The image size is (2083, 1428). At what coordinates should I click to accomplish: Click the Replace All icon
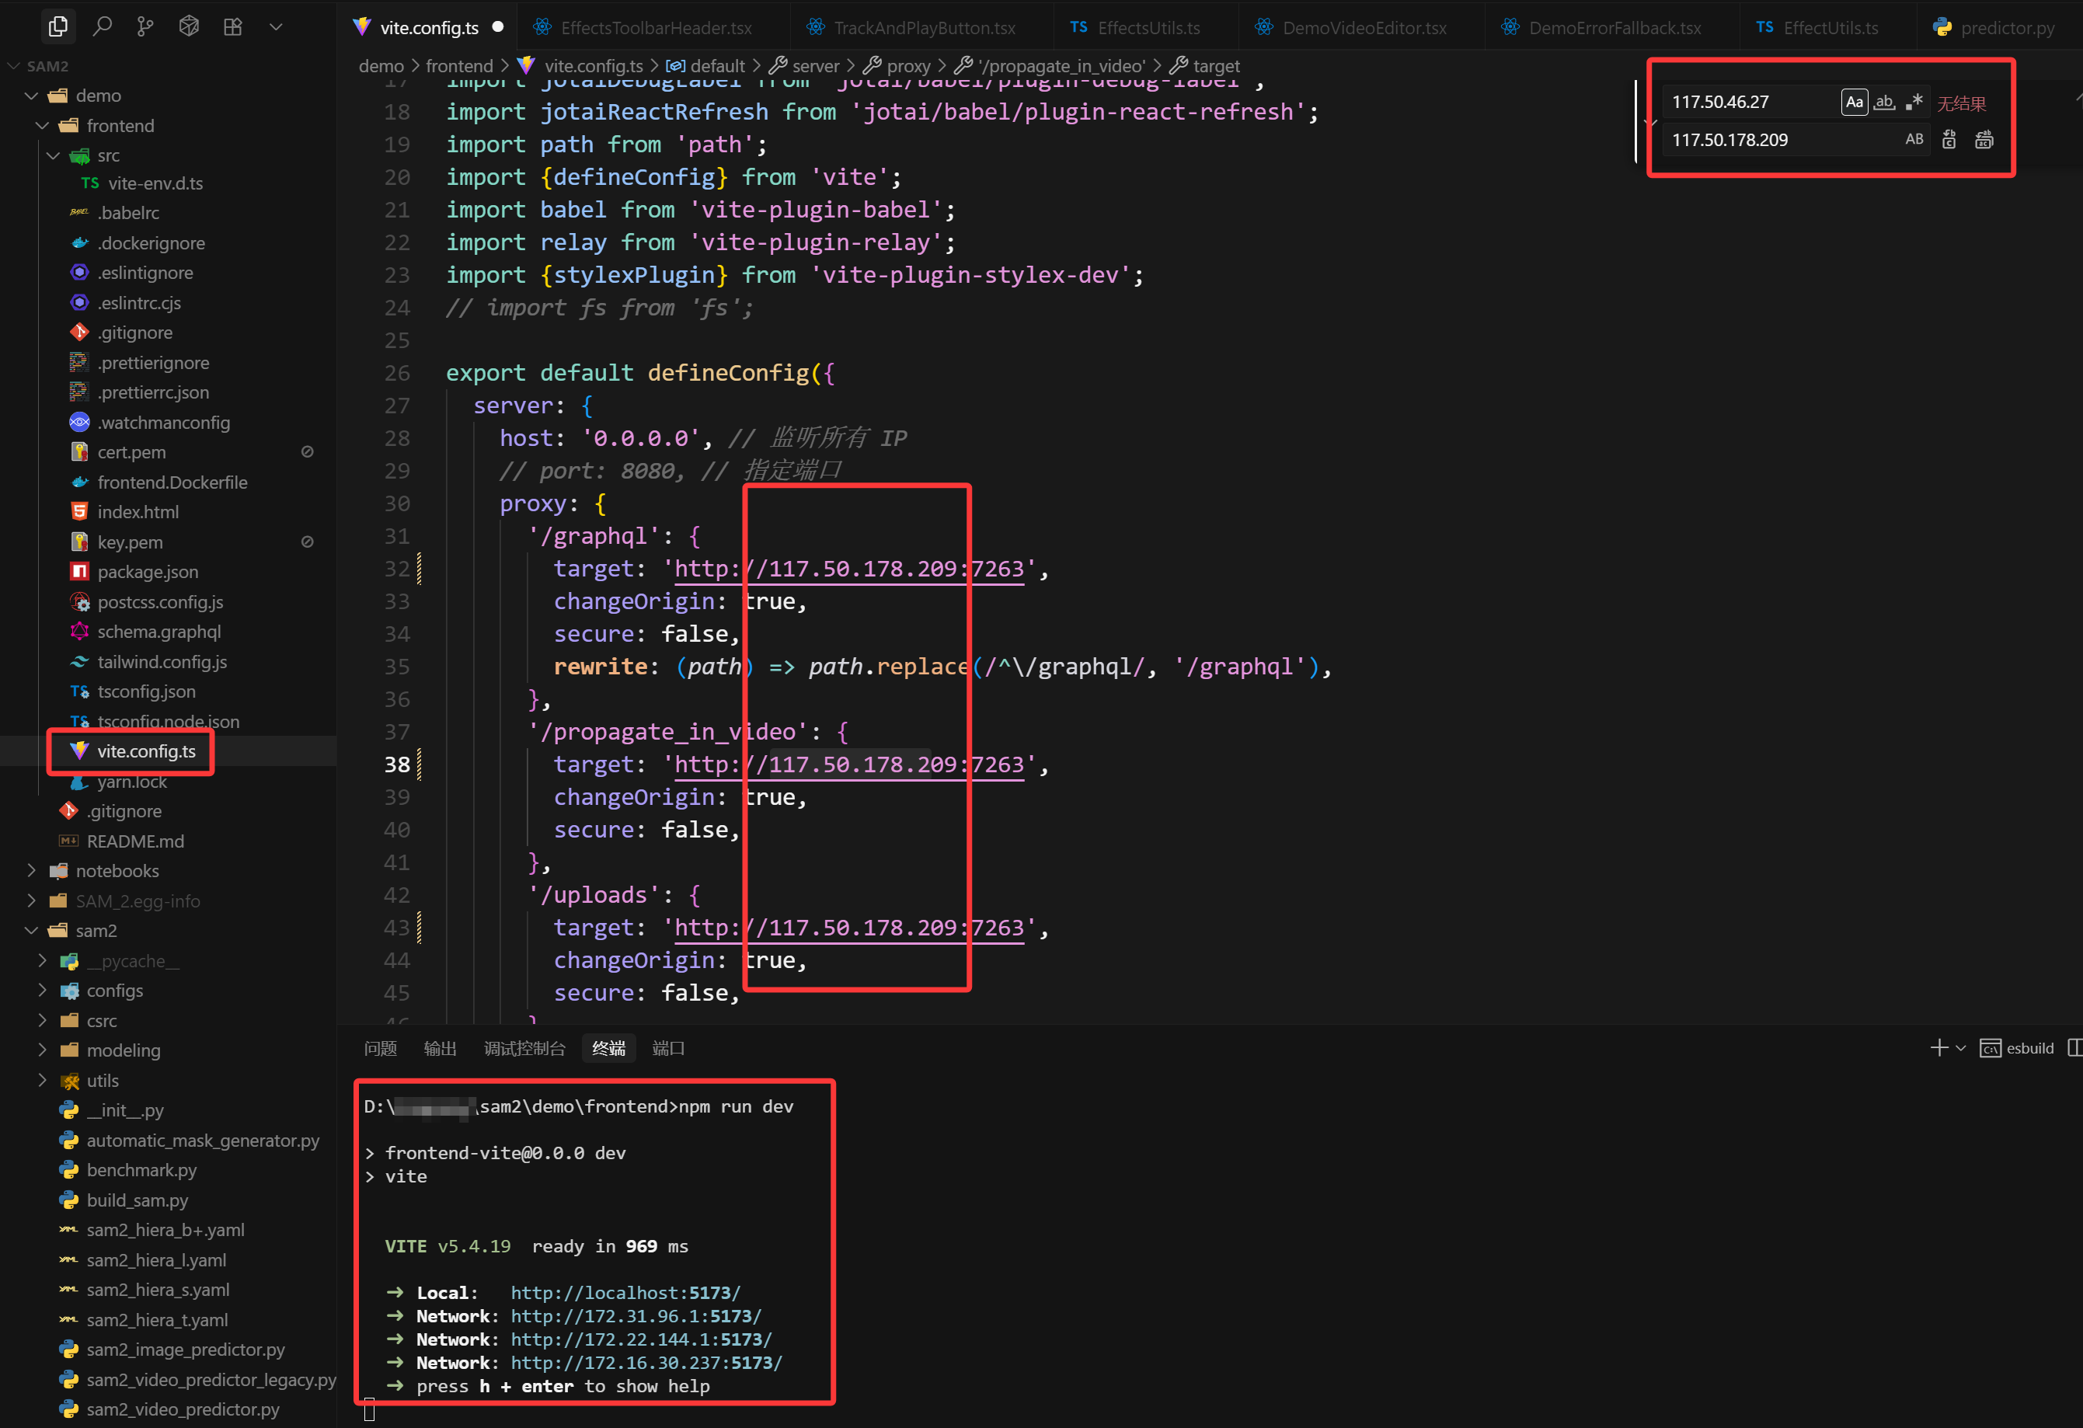point(1984,139)
